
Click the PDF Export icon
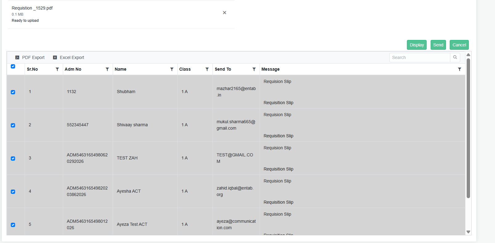17,57
